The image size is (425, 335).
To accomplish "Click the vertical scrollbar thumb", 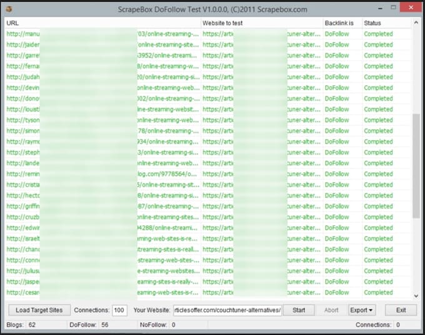I will click(416, 165).
